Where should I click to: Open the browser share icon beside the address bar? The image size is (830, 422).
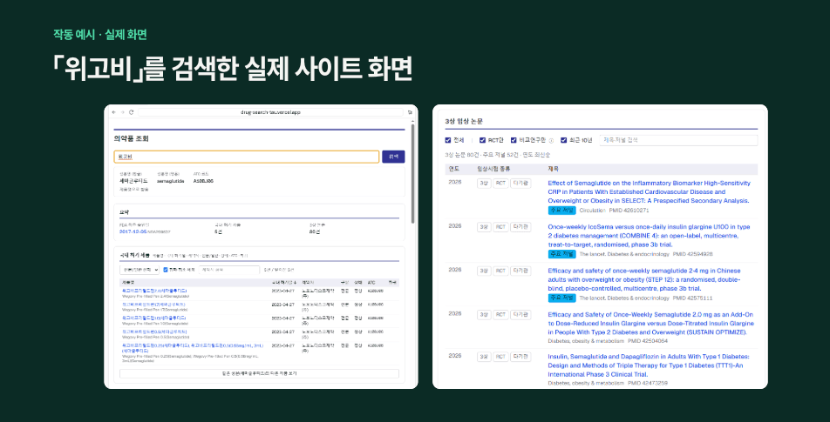[x=410, y=112]
